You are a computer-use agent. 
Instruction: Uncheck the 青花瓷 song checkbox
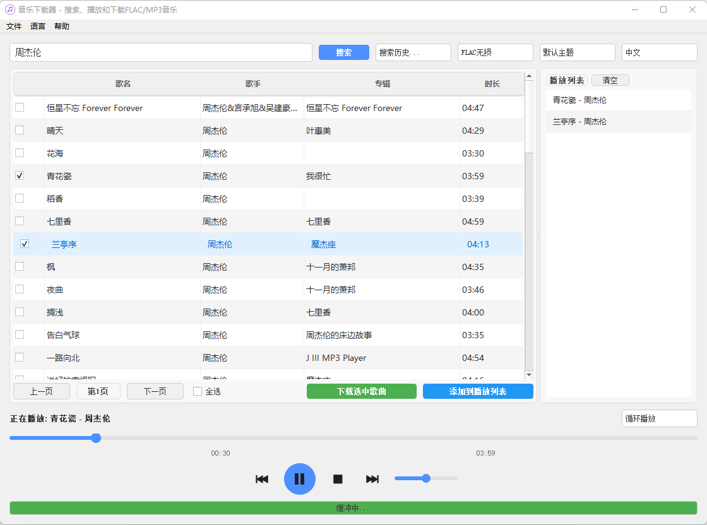pyautogui.click(x=20, y=175)
